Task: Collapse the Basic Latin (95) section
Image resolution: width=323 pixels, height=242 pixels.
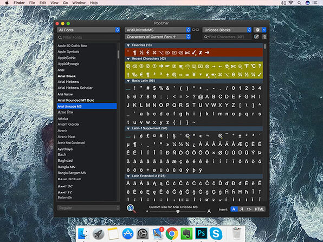Action: pos(128,81)
